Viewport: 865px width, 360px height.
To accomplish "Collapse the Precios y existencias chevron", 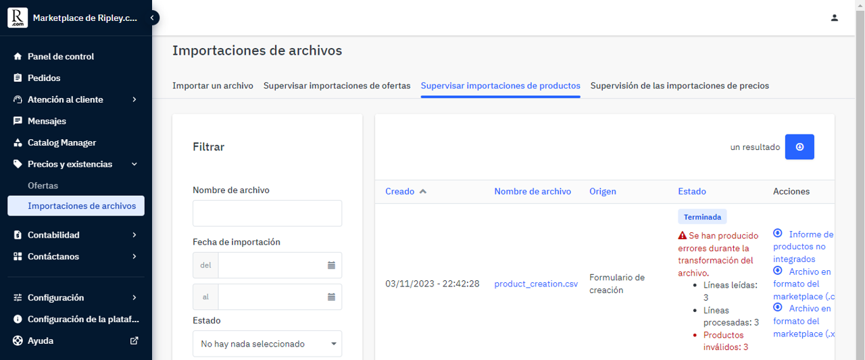I will click(x=134, y=164).
